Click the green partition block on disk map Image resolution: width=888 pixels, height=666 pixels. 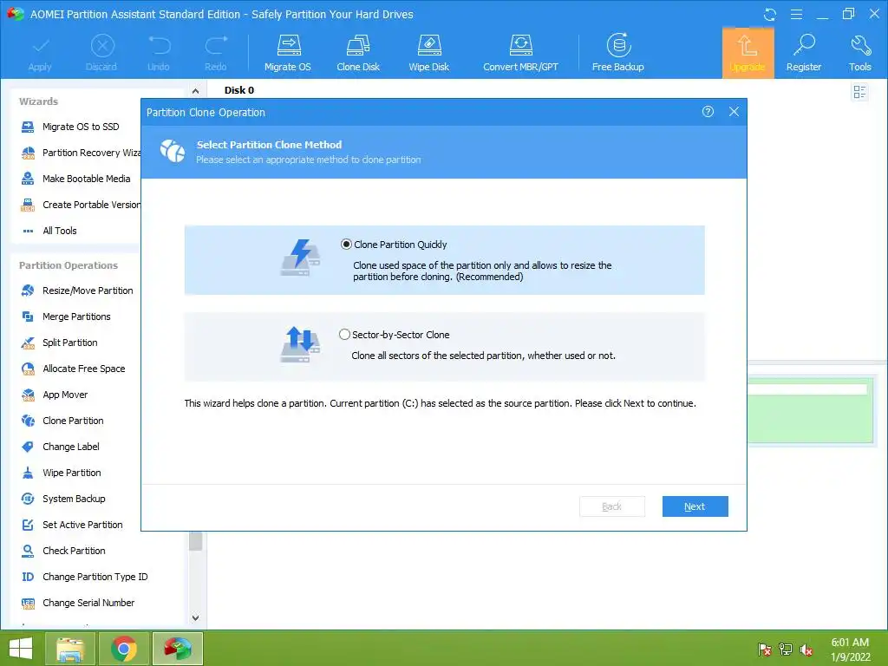[811, 410]
